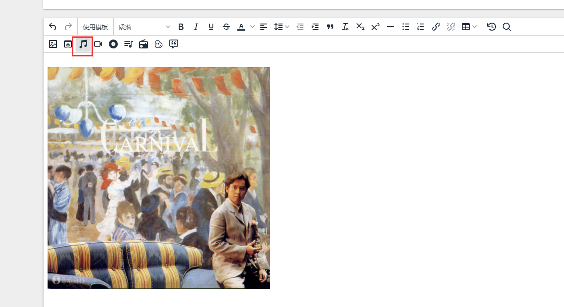
Task: Toggle superscript formatting
Action: coord(376,27)
